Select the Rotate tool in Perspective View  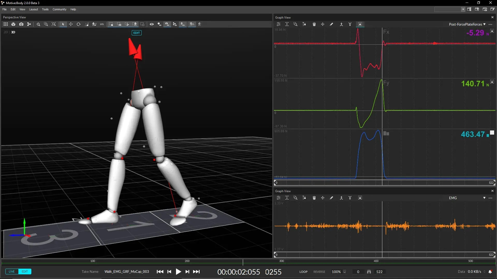(78, 24)
